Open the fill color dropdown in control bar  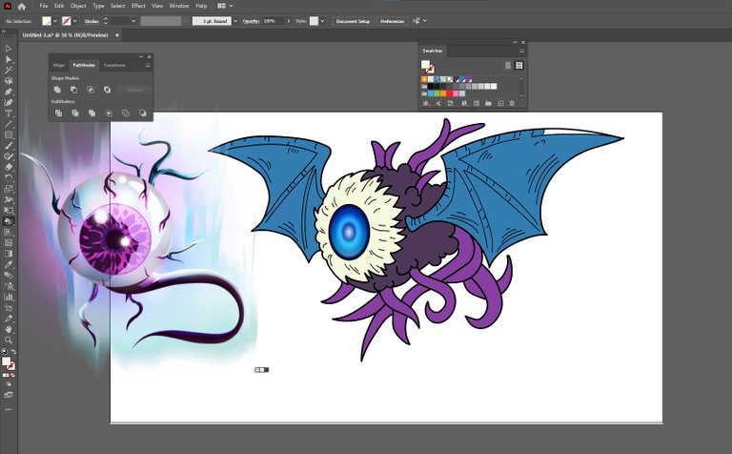coord(55,21)
